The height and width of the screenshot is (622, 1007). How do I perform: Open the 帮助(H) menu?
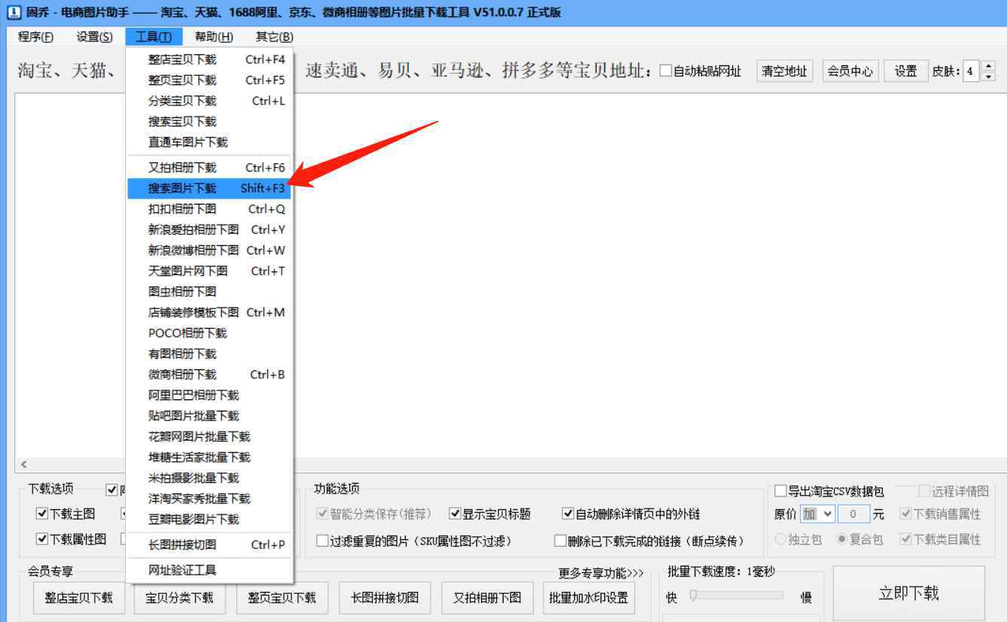pyautogui.click(x=214, y=37)
